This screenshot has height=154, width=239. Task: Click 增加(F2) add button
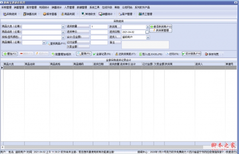(10, 54)
